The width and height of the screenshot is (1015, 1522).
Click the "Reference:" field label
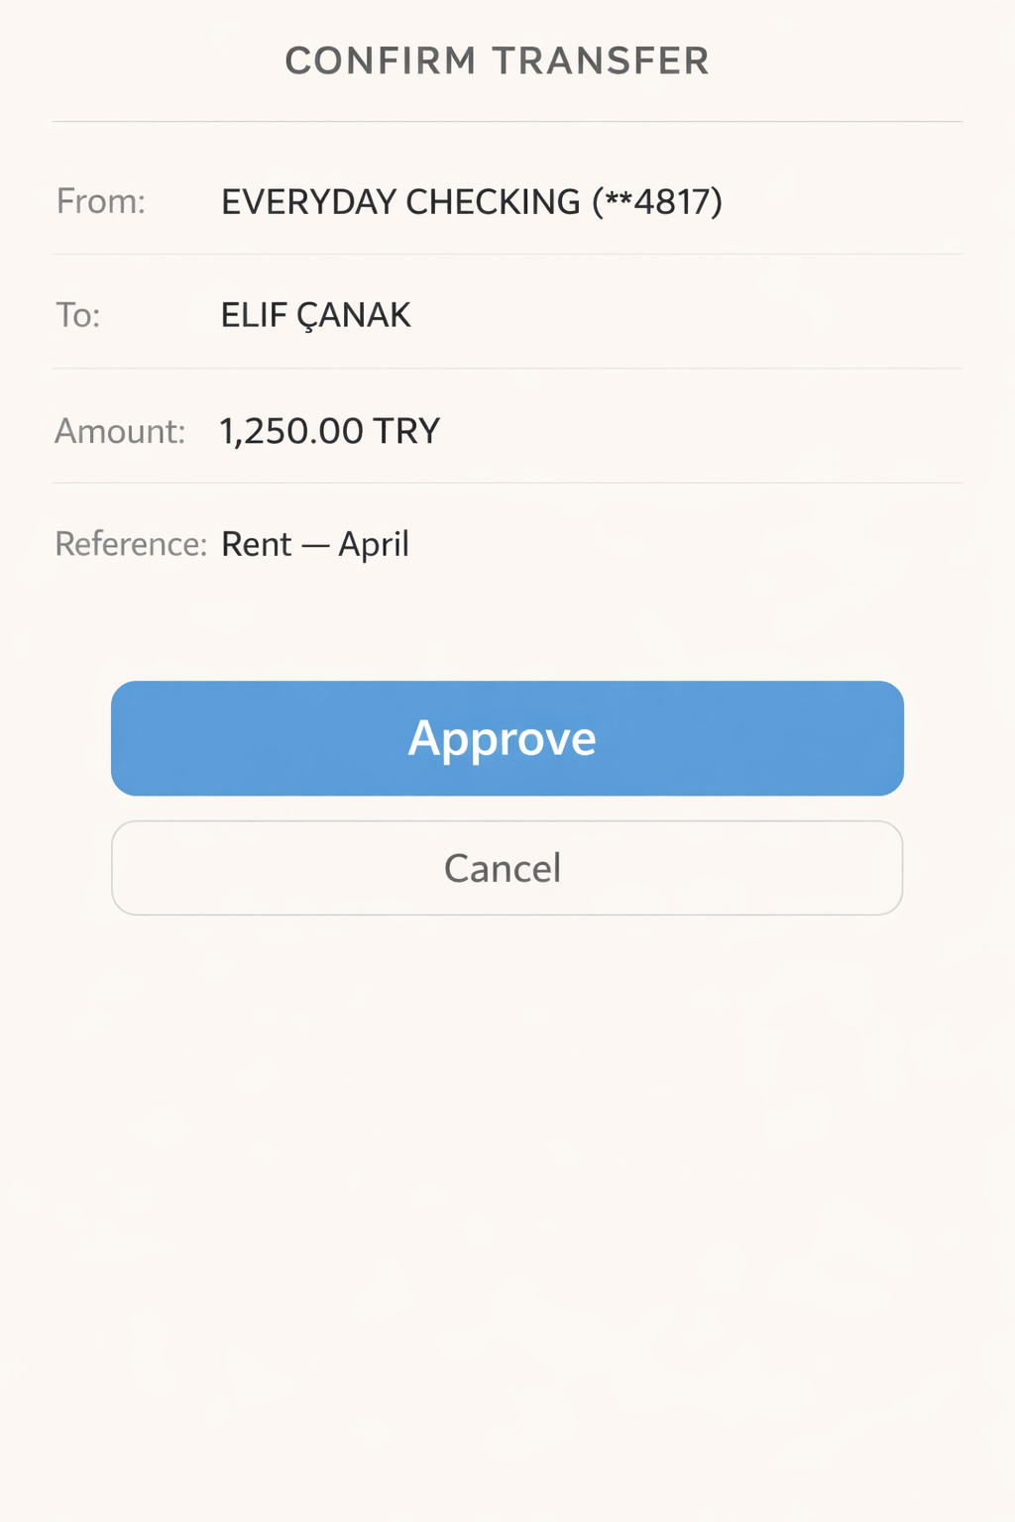coord(131,544)
